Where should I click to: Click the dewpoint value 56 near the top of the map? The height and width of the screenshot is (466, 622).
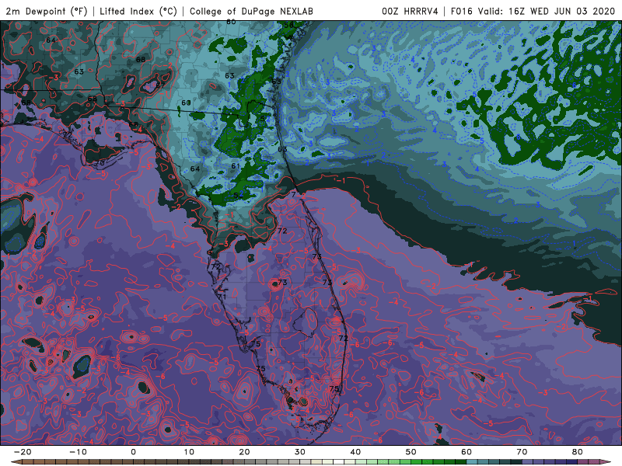(288, 25)
